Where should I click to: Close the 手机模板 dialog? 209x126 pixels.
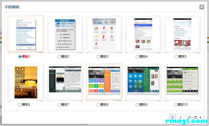(x=202, y=7)
